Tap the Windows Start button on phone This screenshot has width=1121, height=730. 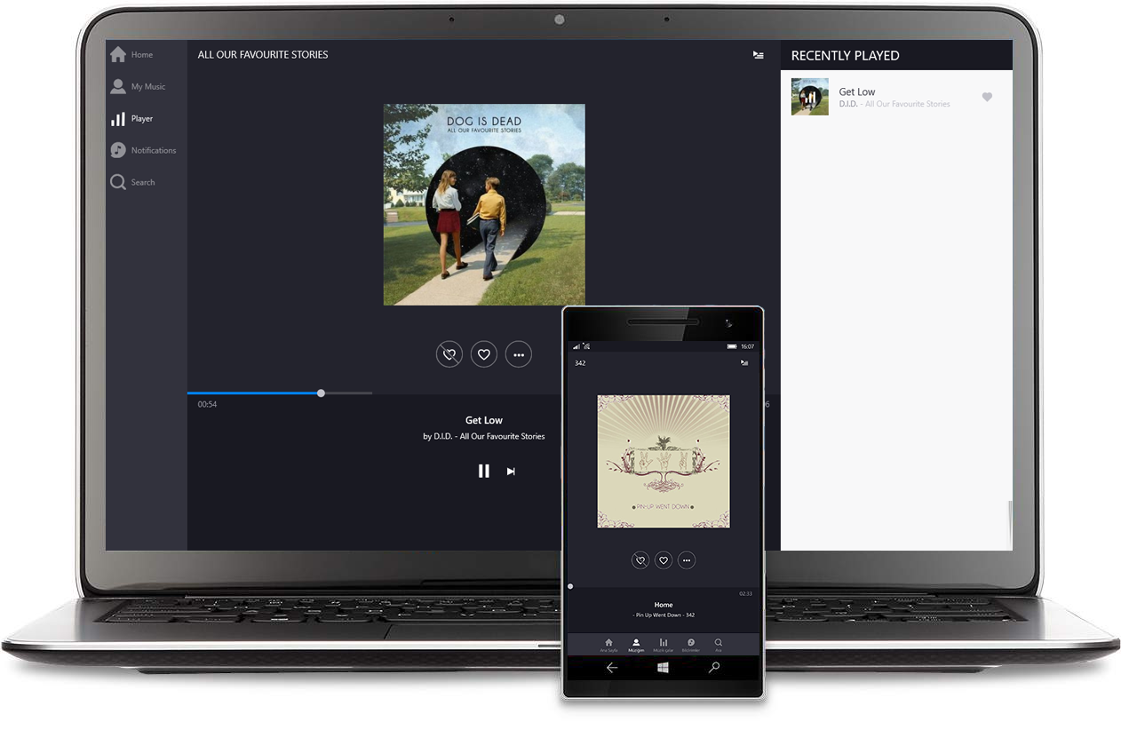[663, 668]
